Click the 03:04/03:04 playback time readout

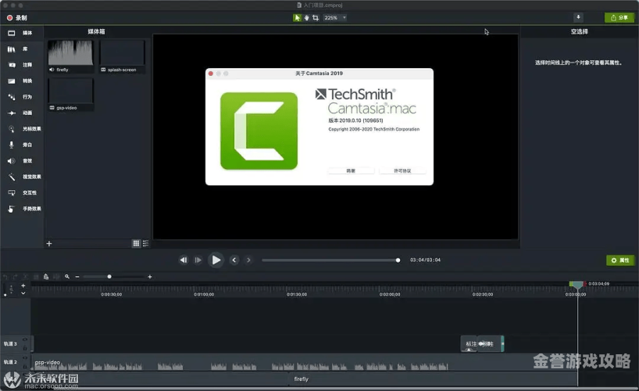[425, 260]
